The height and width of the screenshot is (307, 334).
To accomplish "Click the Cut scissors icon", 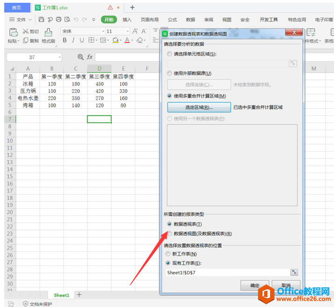I will click(26, 31).
